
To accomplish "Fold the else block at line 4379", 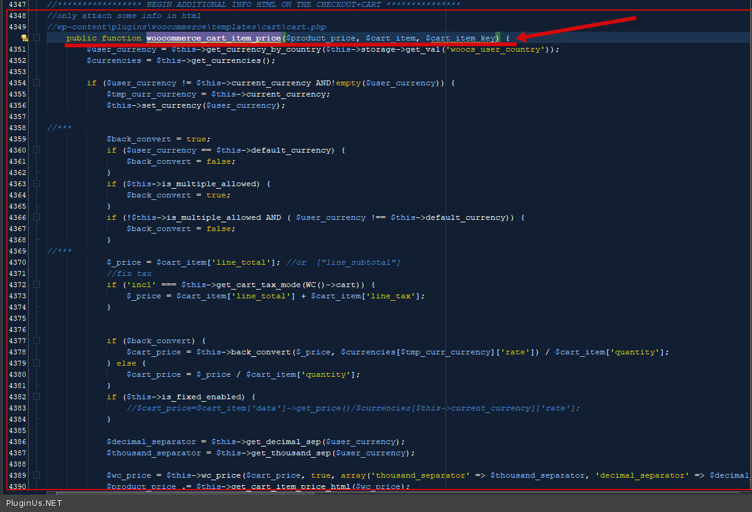I will 36,363.
